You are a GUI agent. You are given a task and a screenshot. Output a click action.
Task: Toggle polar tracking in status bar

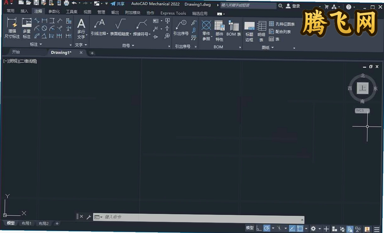click(x=267, y=229)
